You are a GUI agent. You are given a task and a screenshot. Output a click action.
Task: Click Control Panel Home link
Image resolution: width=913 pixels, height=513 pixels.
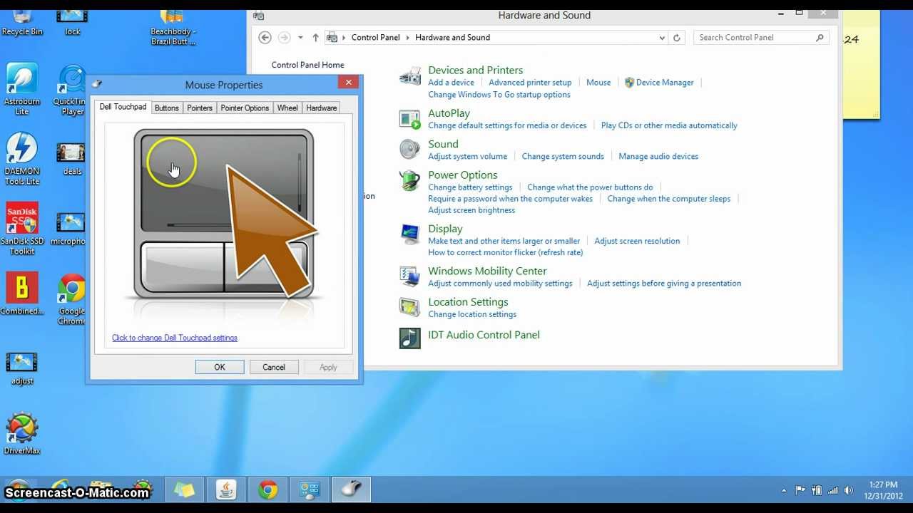click(307, 65)
